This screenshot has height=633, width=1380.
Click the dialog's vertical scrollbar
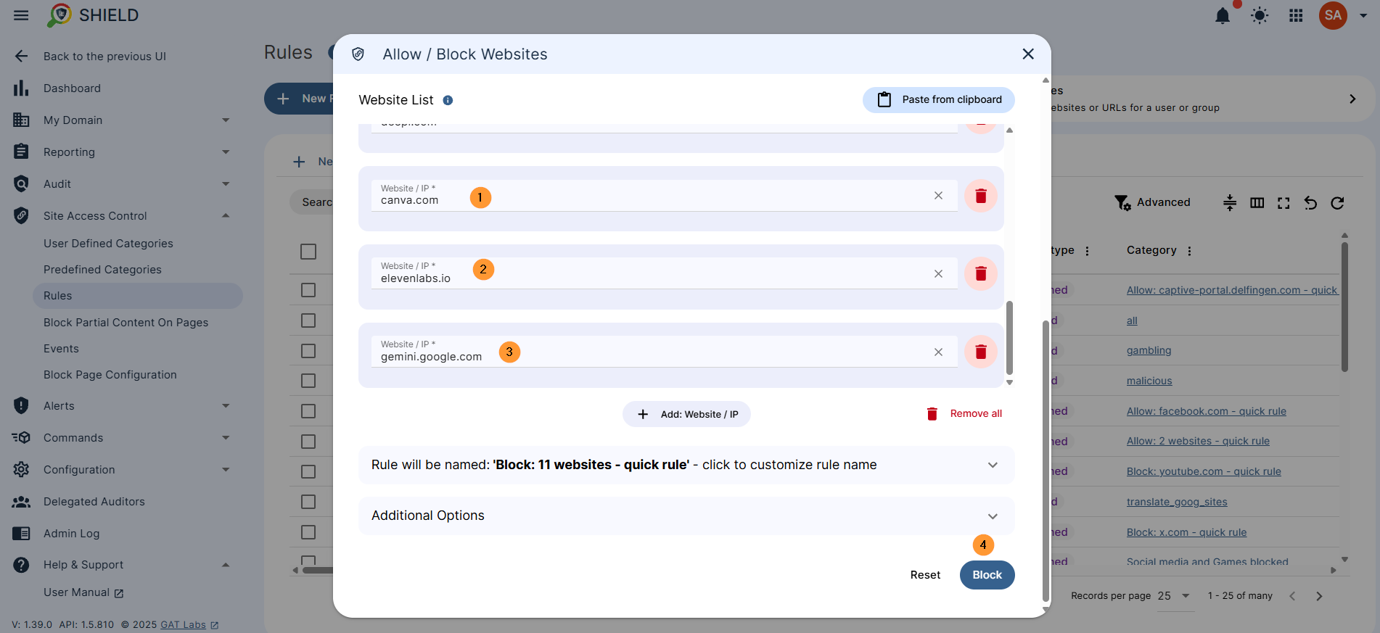(1046, 461)
